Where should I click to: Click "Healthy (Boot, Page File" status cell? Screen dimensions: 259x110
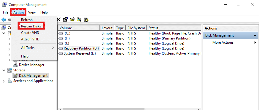(175, 33)
